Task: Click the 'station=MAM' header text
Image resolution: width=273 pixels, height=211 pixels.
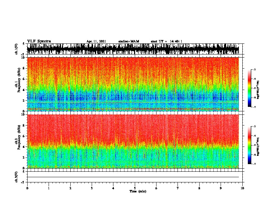Action: pos(129,41)
